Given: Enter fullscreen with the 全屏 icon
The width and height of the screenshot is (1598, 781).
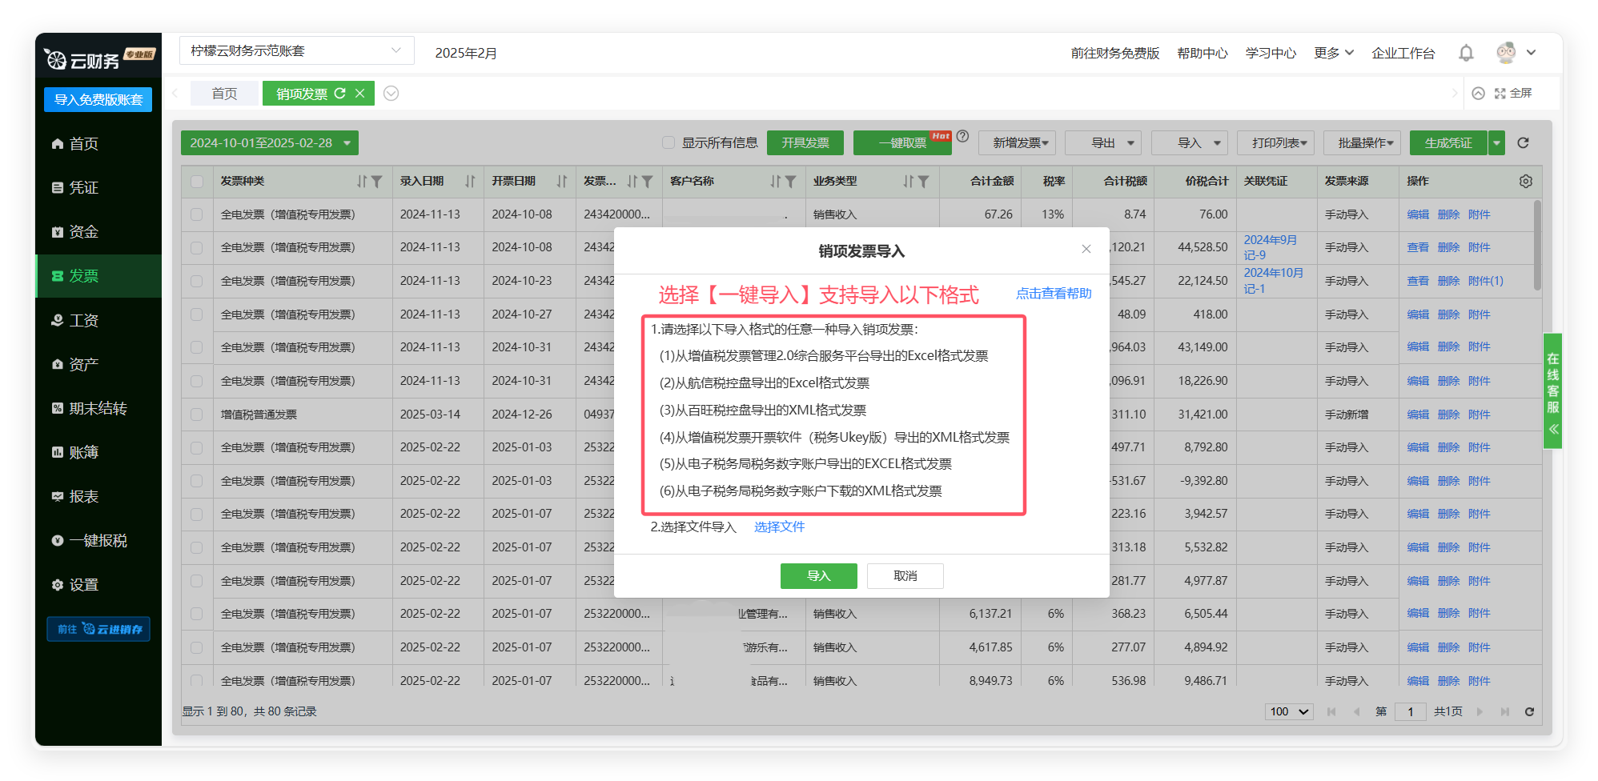Looking at the screenshot, I should pyautogui.click(x=1513, y=94).
